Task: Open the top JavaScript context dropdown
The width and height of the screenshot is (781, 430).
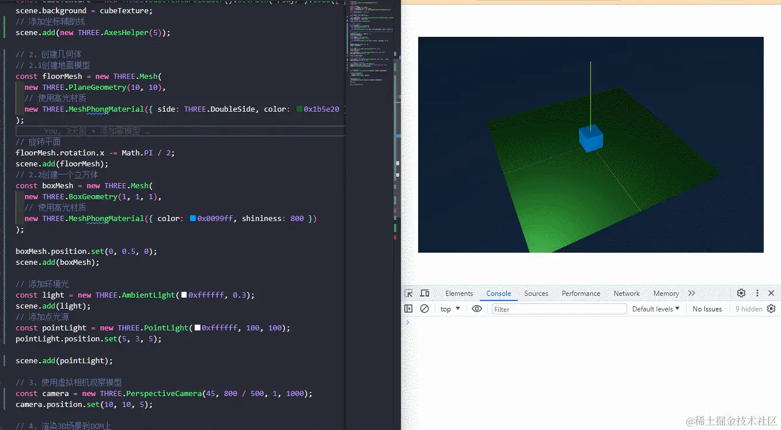Action: 450,309
